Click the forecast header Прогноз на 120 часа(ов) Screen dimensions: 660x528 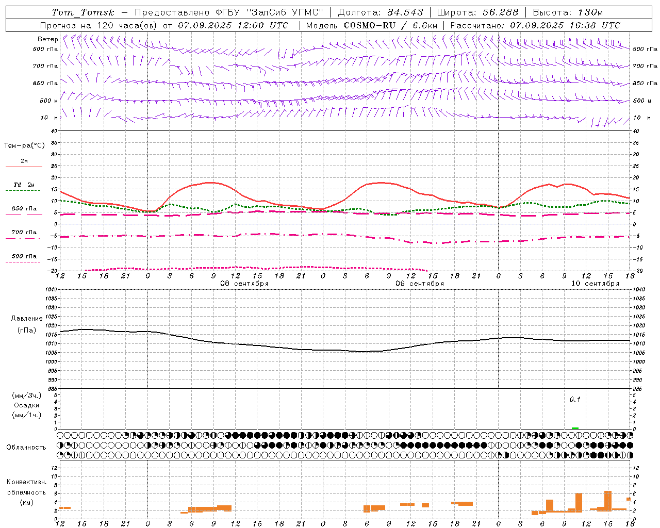point(99,25)
